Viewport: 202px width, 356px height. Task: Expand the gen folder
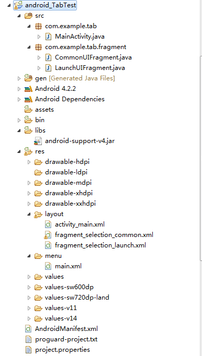click(x=19, y=78)
